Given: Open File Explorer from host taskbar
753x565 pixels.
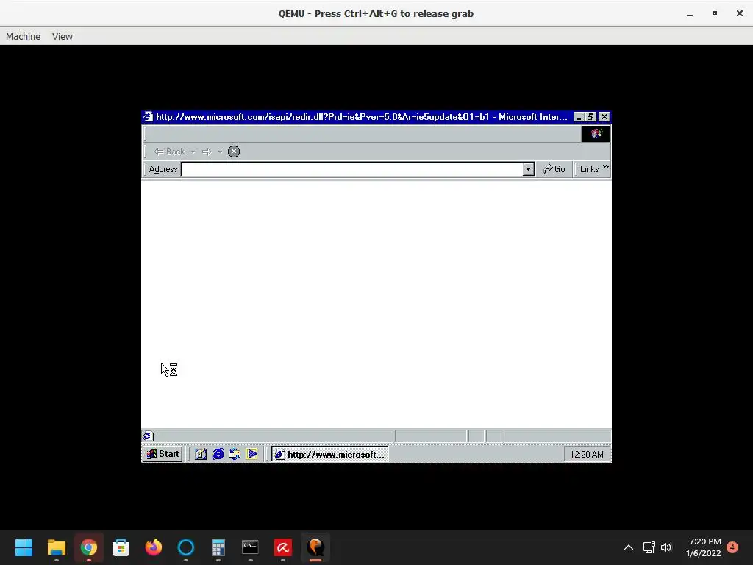Looking at the screenshot, I should (56, 547).
